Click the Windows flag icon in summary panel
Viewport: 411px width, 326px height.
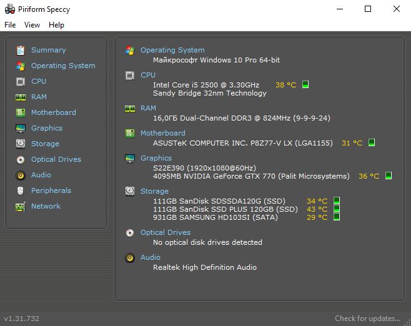130,51
